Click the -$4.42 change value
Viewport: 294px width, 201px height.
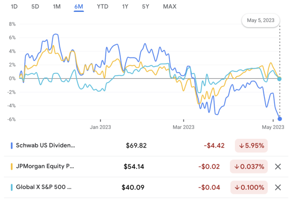point(214,146)
